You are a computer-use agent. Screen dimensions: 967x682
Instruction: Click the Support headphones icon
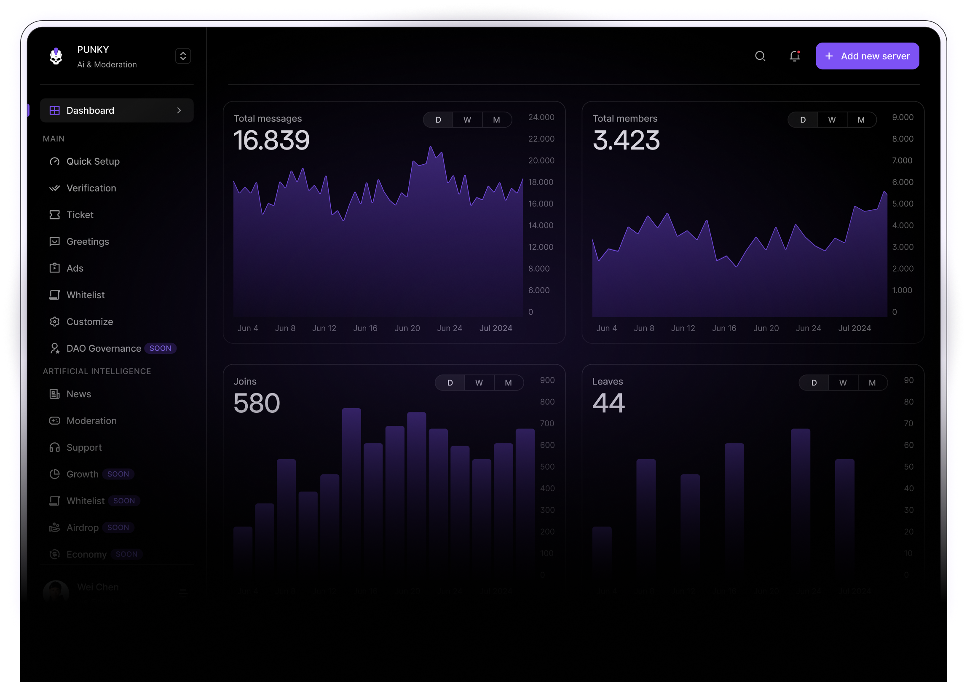pos(55,447)
